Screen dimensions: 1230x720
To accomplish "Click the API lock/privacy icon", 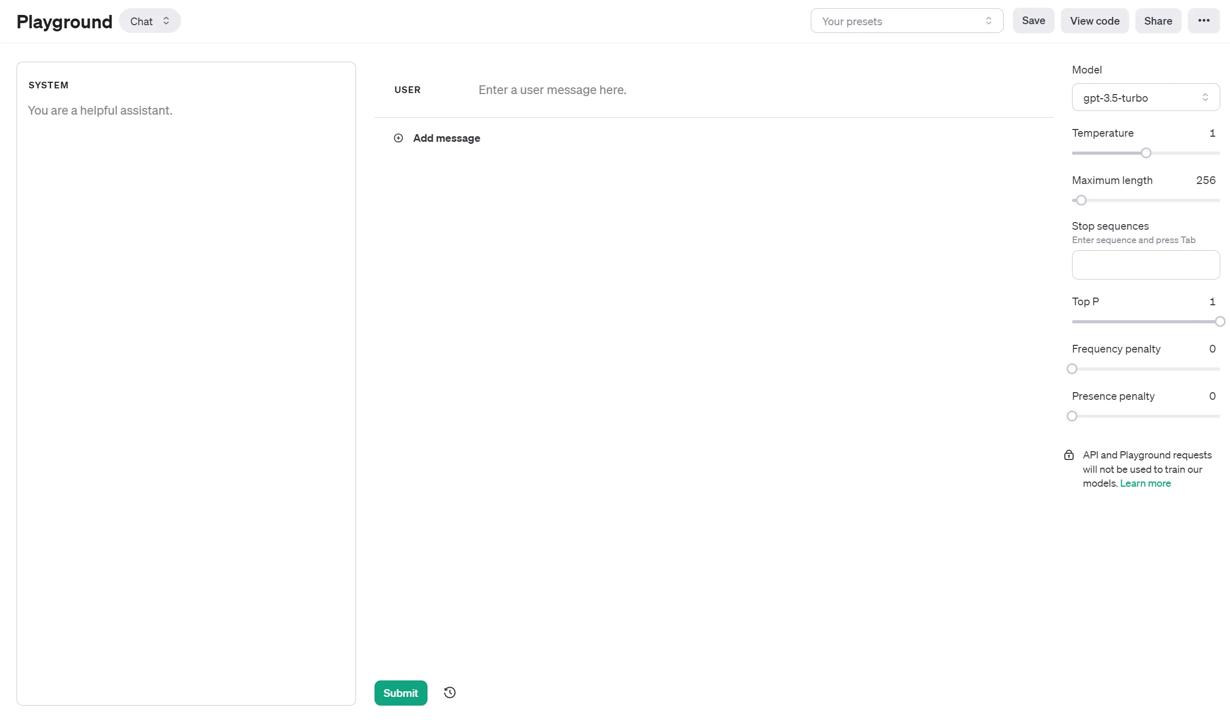I will (1069, 454).
